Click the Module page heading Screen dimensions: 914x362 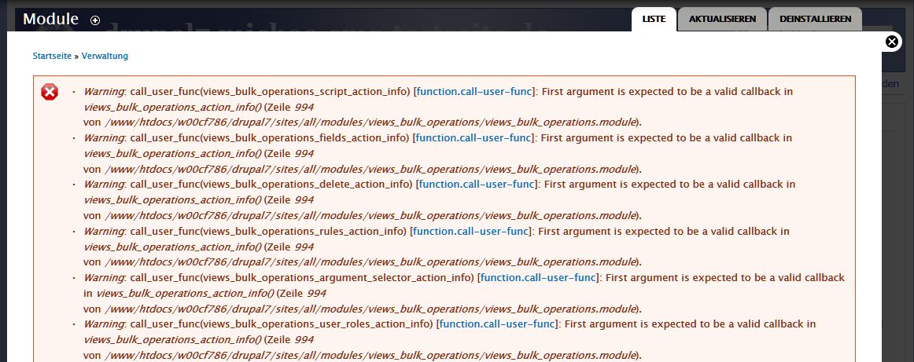pyautogui.click(x=50, y=19)
